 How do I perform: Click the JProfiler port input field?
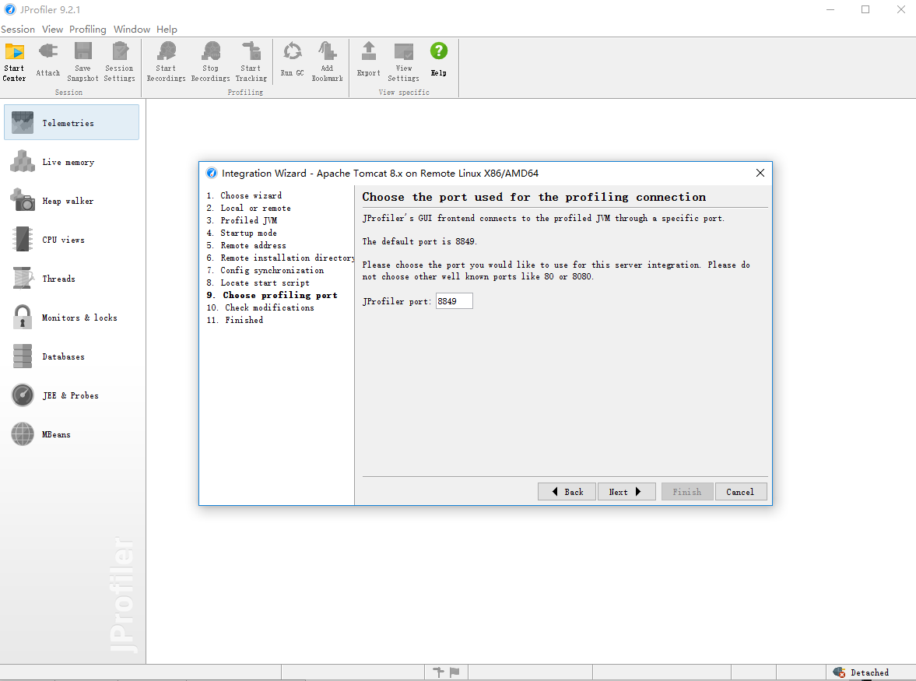[454, 301]
